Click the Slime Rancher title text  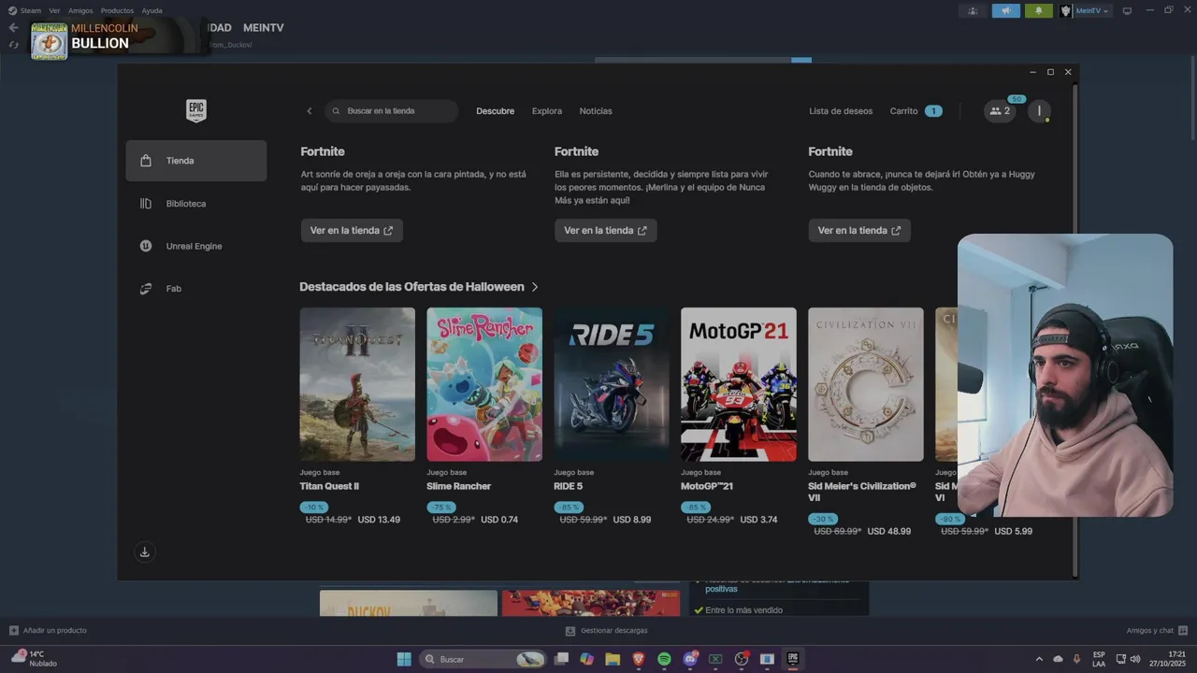click(458, 486)
